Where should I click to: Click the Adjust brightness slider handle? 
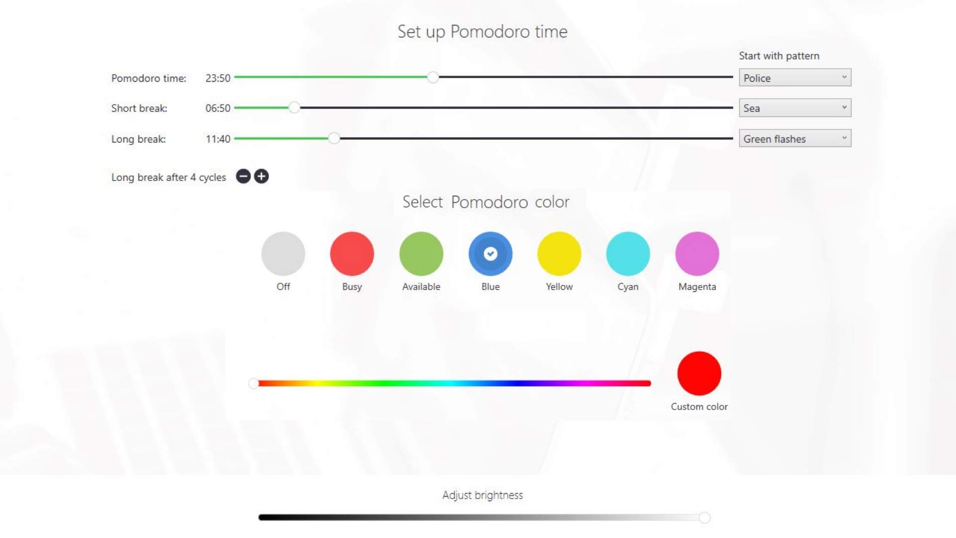[704, 518]
